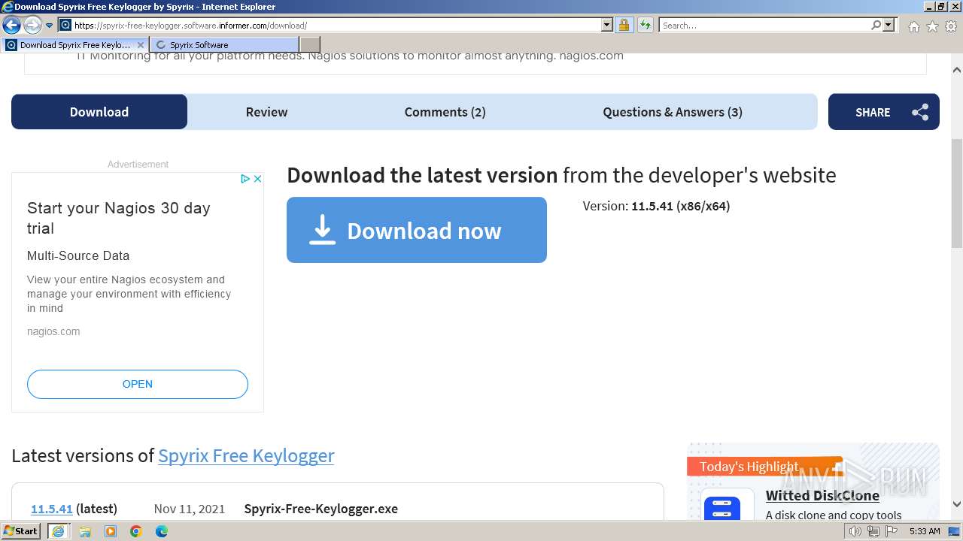Open a new blank tab
Image resolution: width=963 pixels, height=541 pixels.
(310, 45)
